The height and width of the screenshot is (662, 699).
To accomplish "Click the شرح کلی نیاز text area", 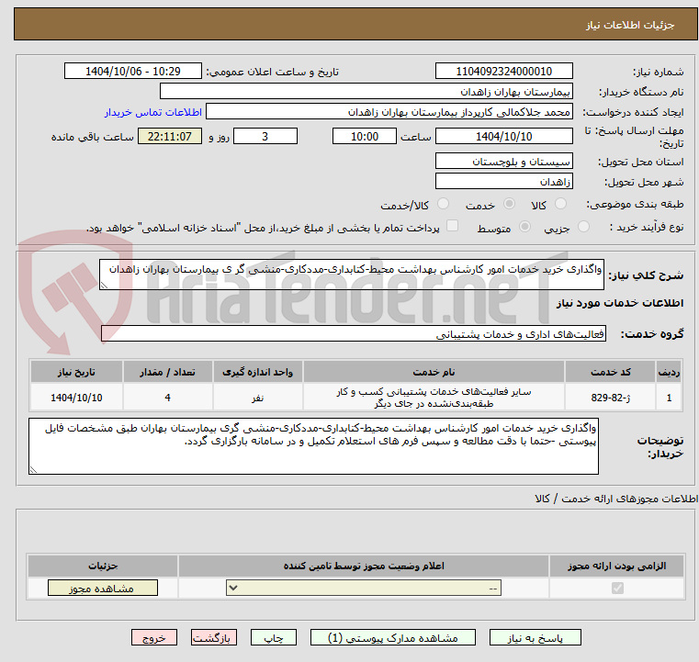I will pos(351,275).
